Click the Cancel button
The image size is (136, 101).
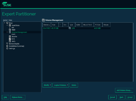pos(112,97)
